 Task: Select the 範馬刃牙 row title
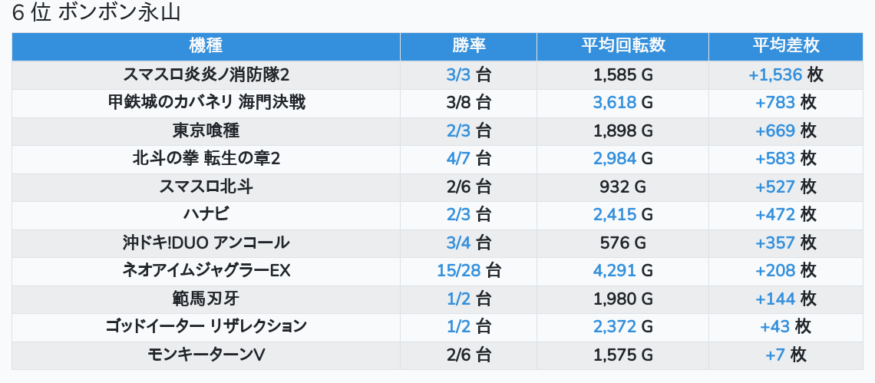(206, 299)
